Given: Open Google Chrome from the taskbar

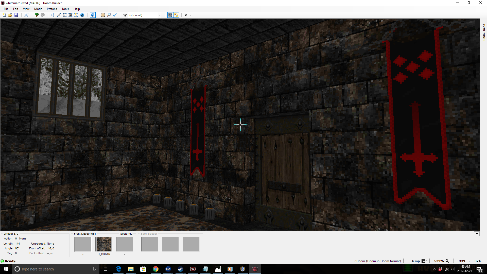Looking at the screenshot, I should coord(156,269).
